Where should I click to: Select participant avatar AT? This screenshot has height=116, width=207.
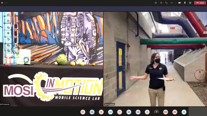[x=83, y=112]
